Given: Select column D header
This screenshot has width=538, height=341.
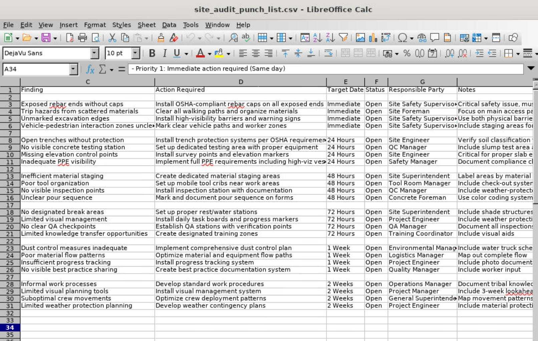Looking at the screenshot, I should pos(241,82).
